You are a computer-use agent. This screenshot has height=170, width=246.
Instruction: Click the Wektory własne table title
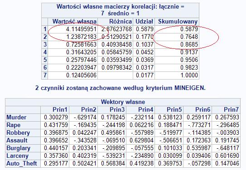click(x=123, y=102)
